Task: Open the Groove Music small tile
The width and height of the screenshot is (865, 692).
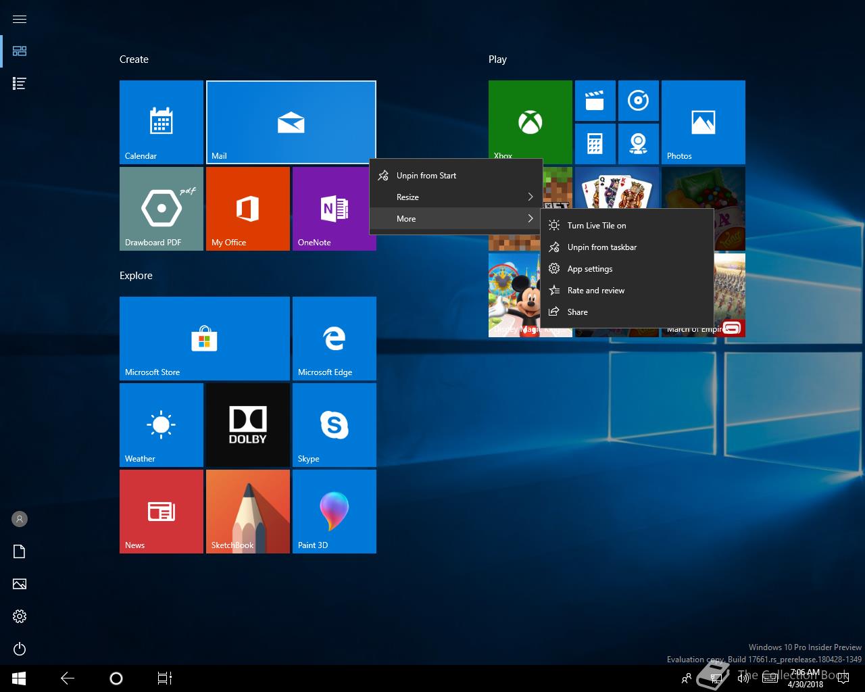Action: click(x=639, y=101)
